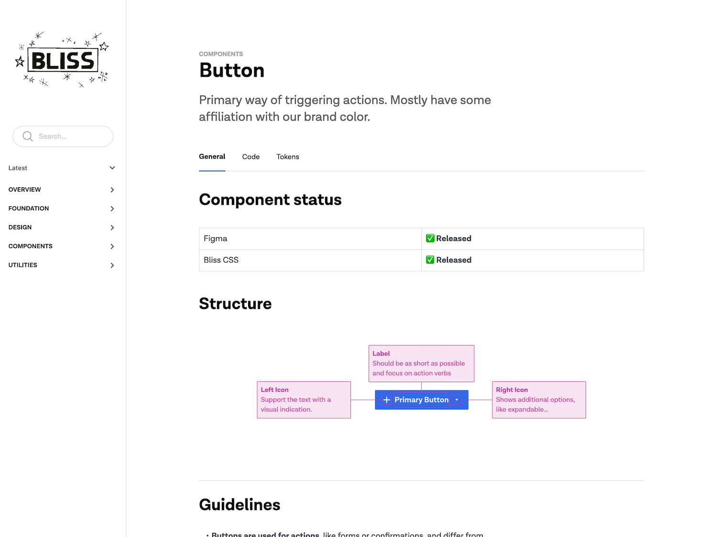This screenshot has width=717, height=537.
Task: Expand the Design section chevron
Action: 112,227
